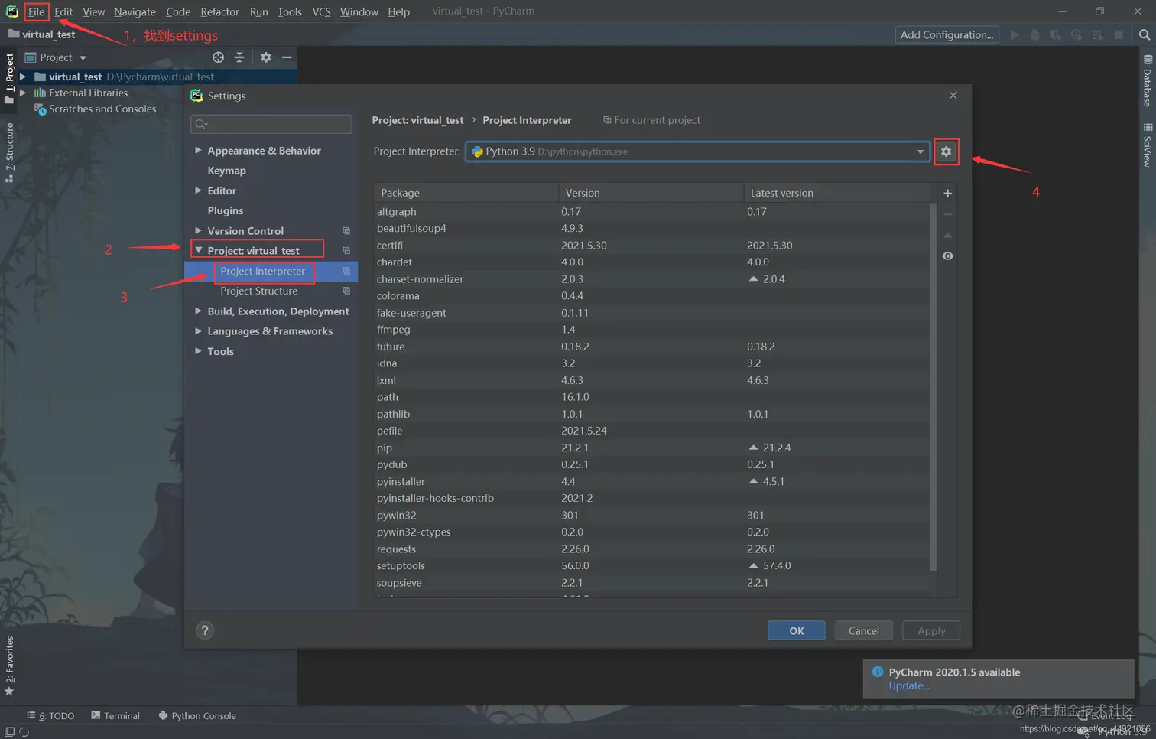This screenshot has height=739, width=1156.
Task: Click the tool window toggle icon at bottom-left corner
Action: pos(9,732)
